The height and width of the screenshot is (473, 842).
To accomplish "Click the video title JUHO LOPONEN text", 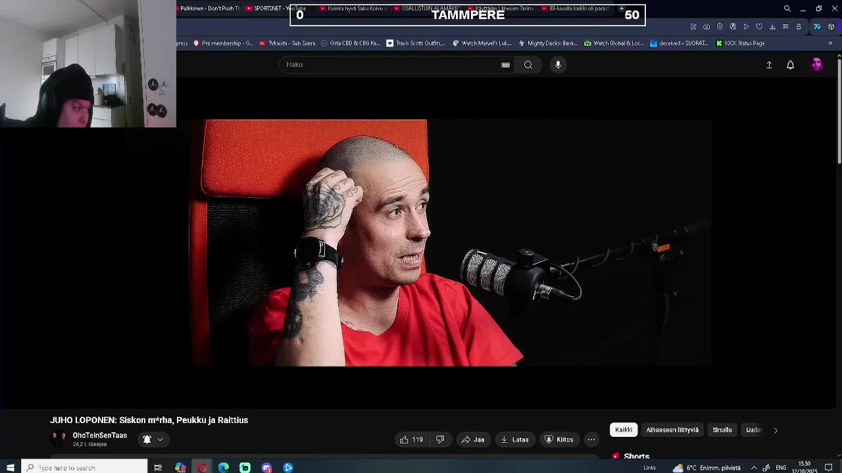I will point(149,420).
